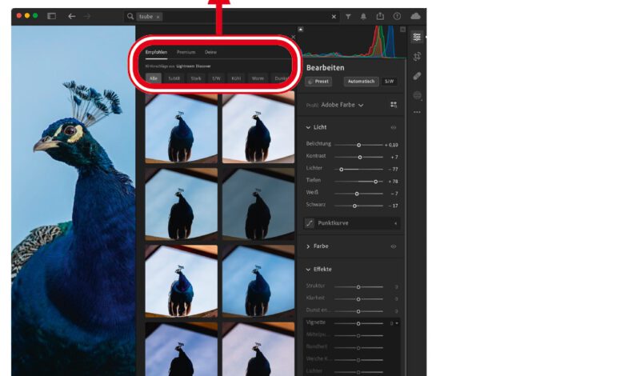Click the Share export icon

pyautogui.click(x=380, y=16)
